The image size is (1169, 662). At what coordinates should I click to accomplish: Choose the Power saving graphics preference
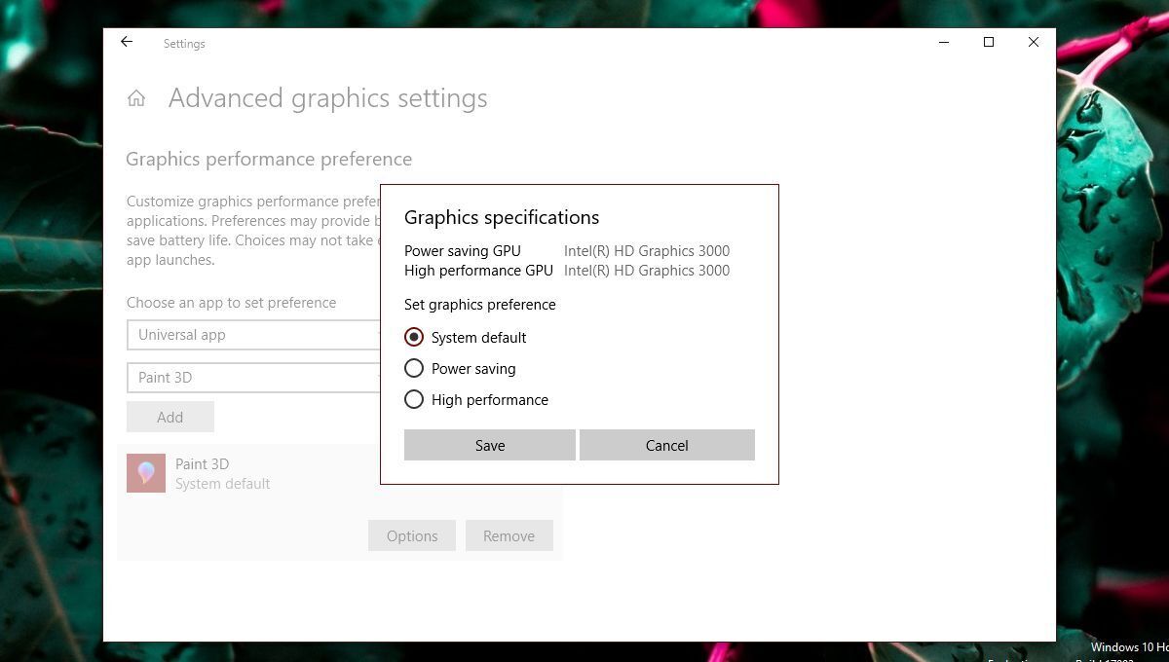(414, 368)
